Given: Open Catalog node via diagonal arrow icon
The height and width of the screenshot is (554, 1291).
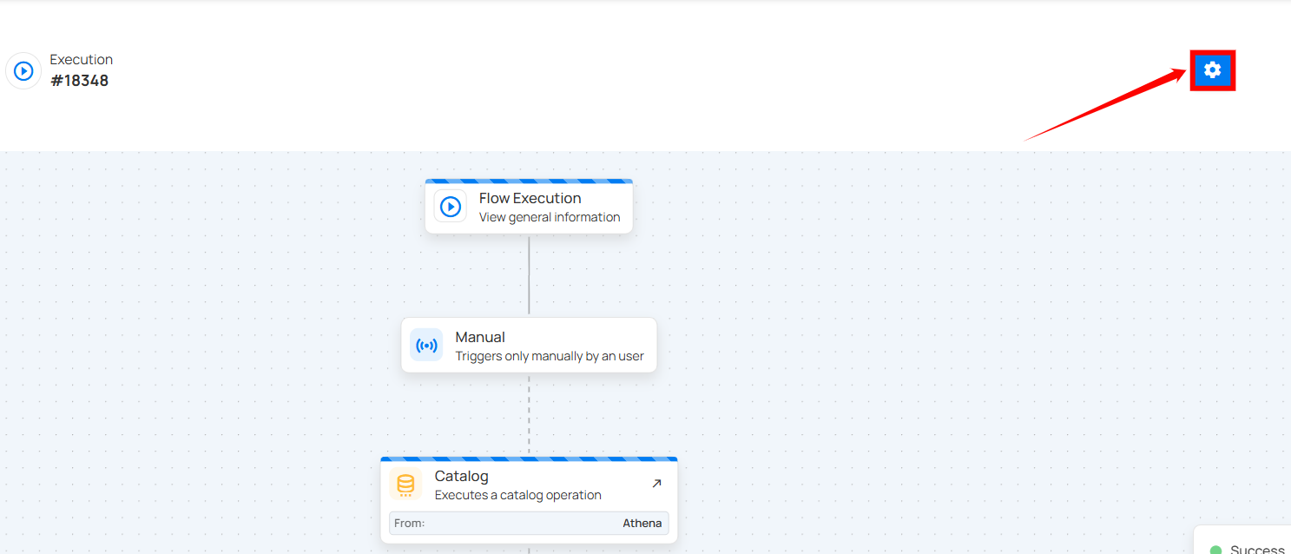Looking at the screenshot, I should click(656, 483).
